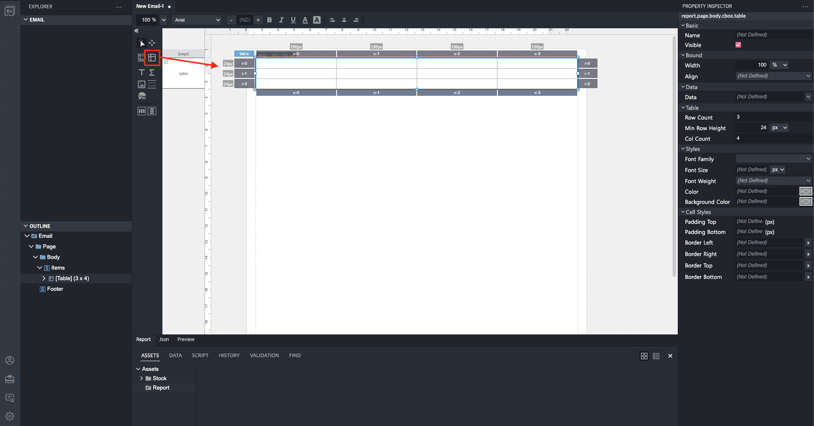Collapse the Cell Styles section
Screen dimensions: 814x426
tap(683, 212)
